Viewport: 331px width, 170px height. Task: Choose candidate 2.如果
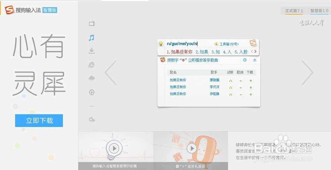click(x=202, y=52)
